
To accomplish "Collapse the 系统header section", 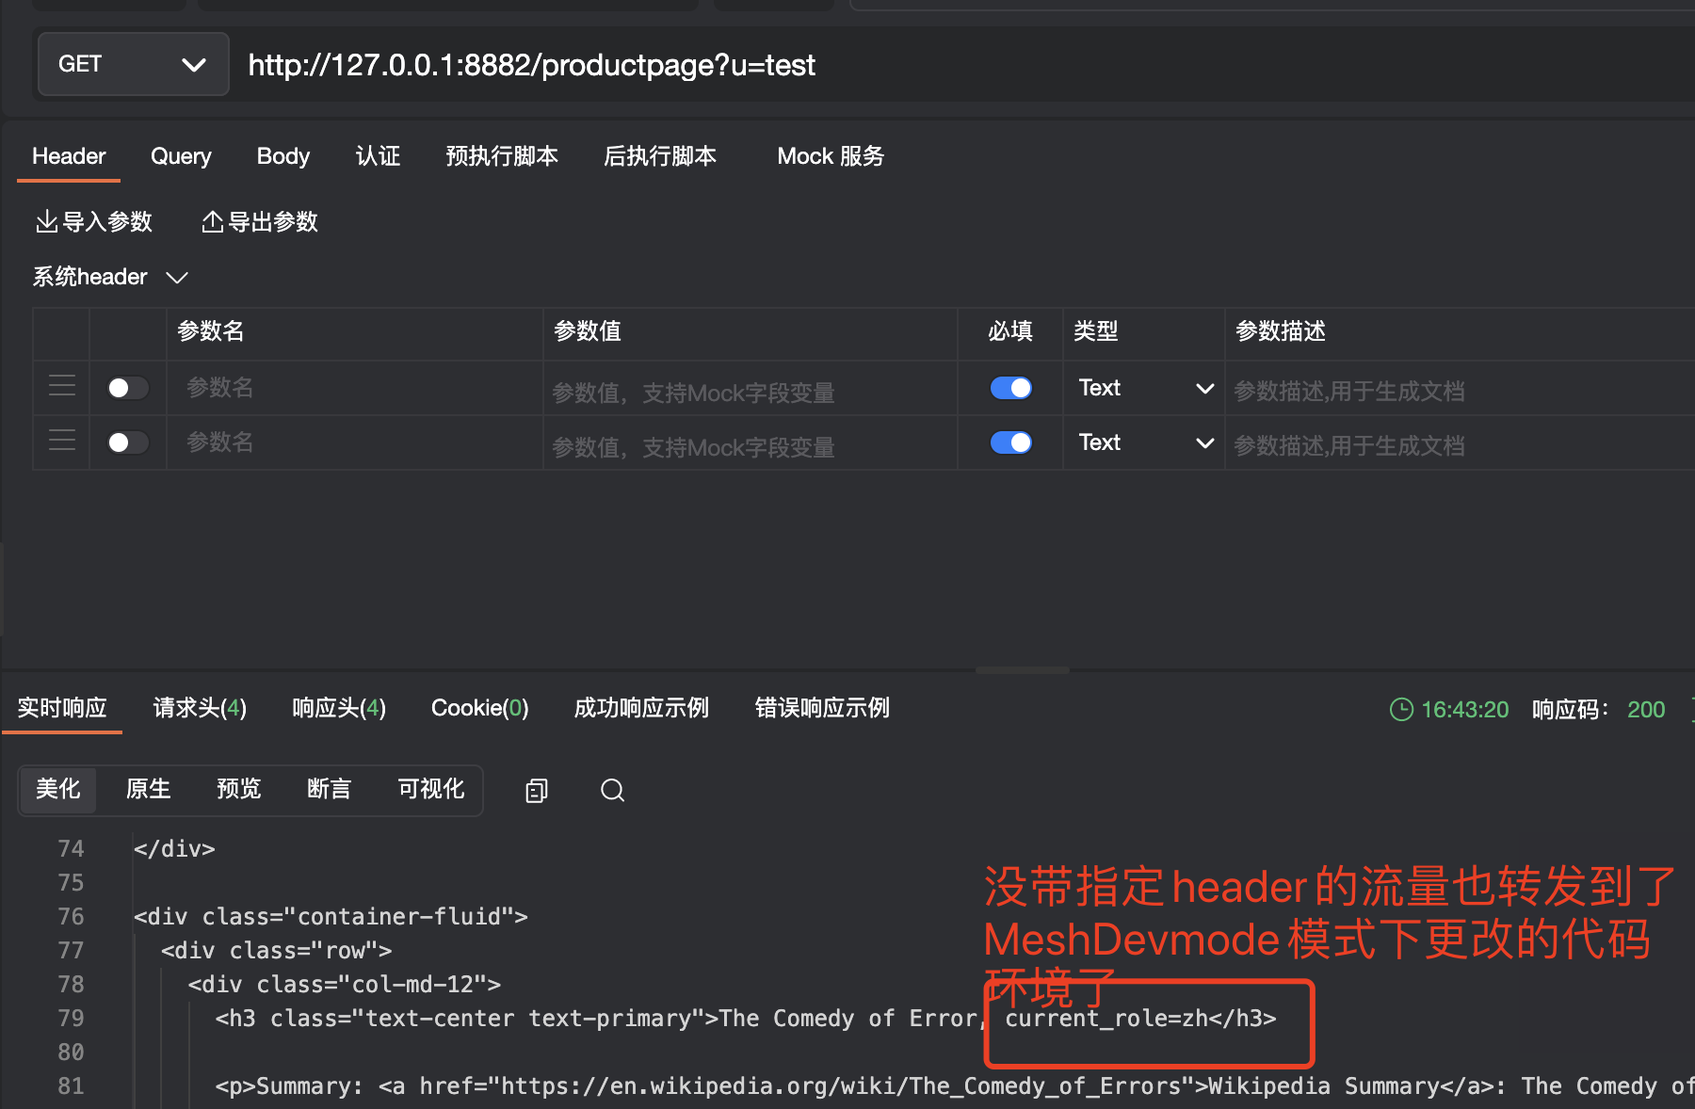I will pyautogui.click(x=176, y=276).
